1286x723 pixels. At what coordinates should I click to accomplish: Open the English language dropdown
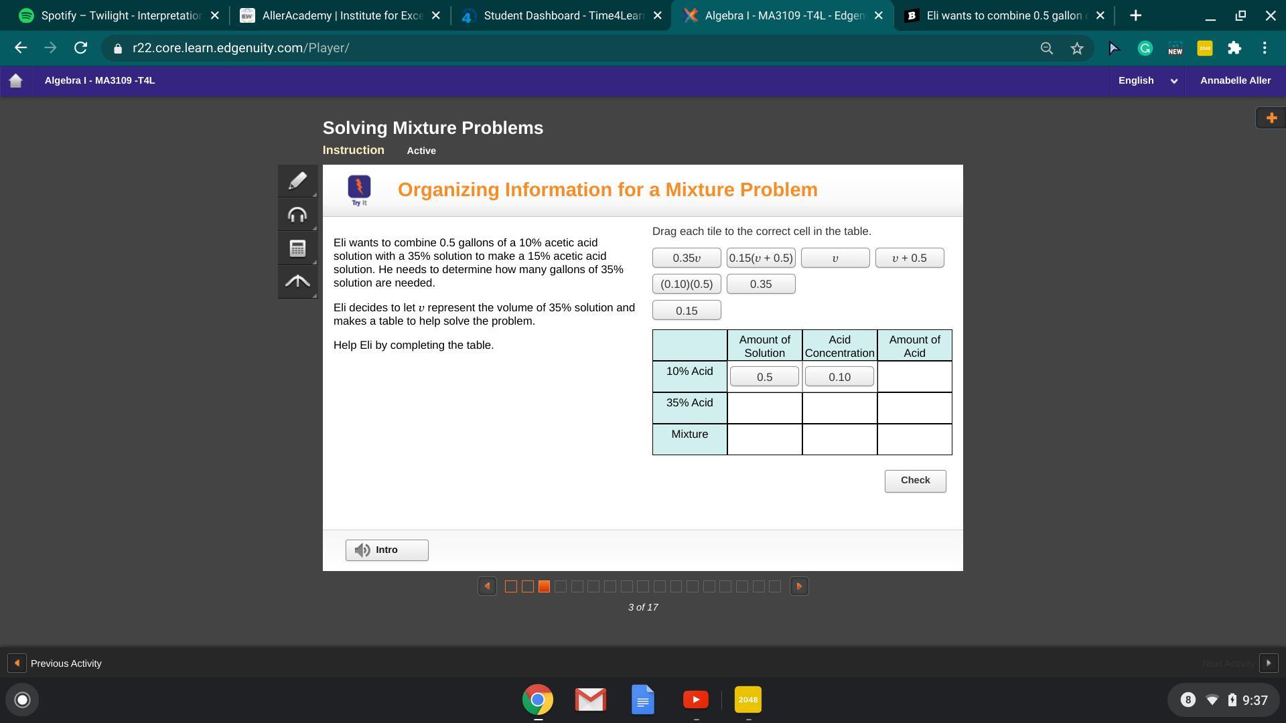point(1147,81)
